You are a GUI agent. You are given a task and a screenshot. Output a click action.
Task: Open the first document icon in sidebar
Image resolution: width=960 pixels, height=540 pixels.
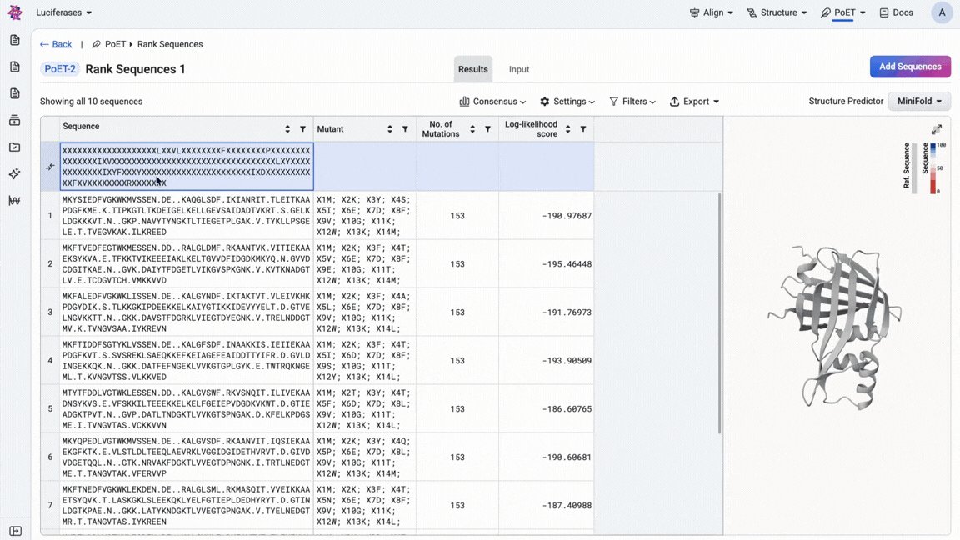click(15, 40)
